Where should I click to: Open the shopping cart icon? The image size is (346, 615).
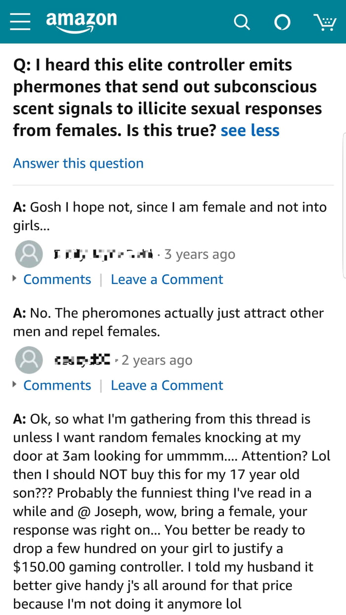point(325,22)
